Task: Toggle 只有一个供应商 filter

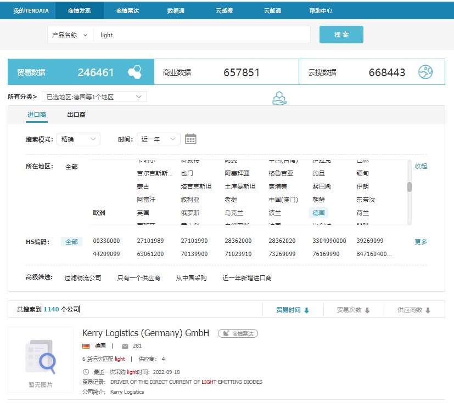Action: [x=138, y=278]
